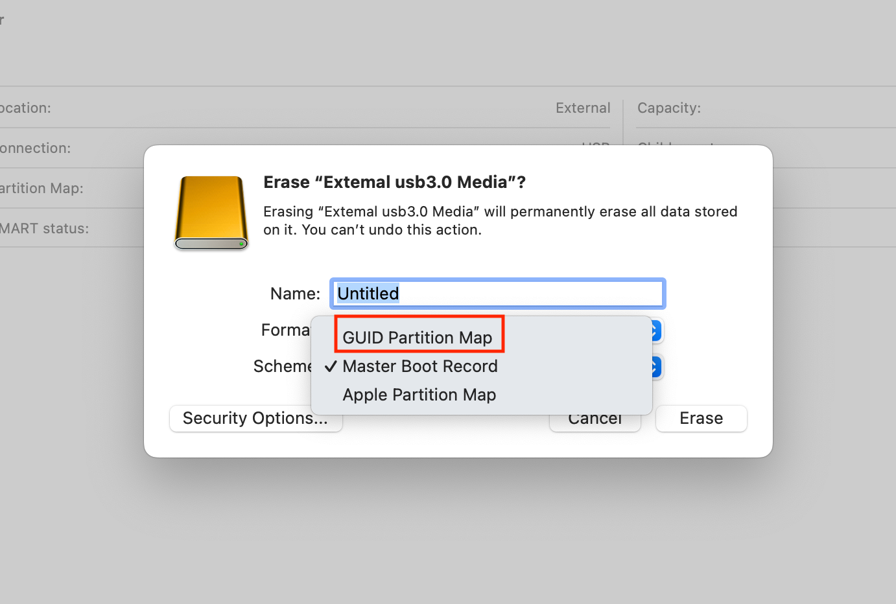The image size is (896, 604).
Task: Click the Scheme label in the dialog
Action: click(x=282, y=366)
